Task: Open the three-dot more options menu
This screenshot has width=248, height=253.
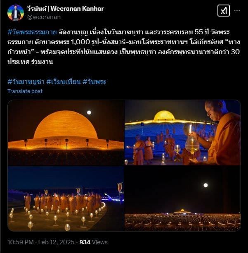Action: [237, 11]
